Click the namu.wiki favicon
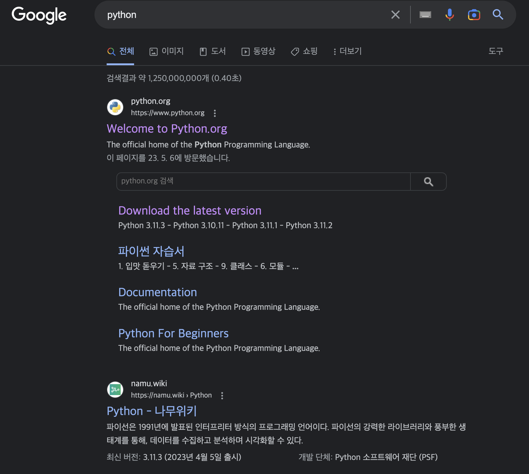The image size is (529, 474). tap(115, 390)
